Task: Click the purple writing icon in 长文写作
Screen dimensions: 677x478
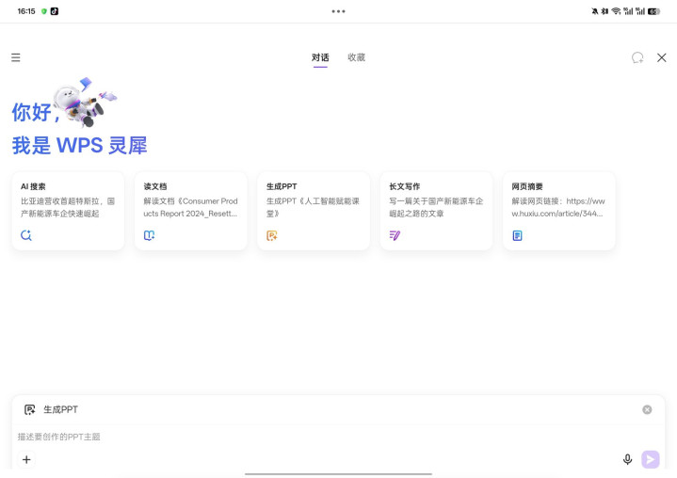Action: tap(395, 235)
